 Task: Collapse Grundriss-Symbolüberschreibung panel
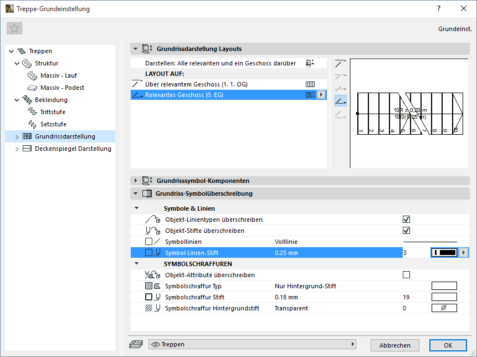(135, 193)
